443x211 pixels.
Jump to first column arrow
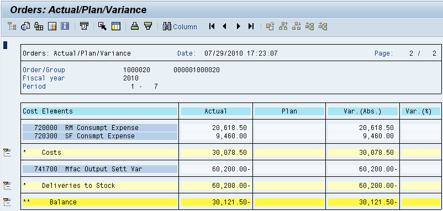[212, 26]
